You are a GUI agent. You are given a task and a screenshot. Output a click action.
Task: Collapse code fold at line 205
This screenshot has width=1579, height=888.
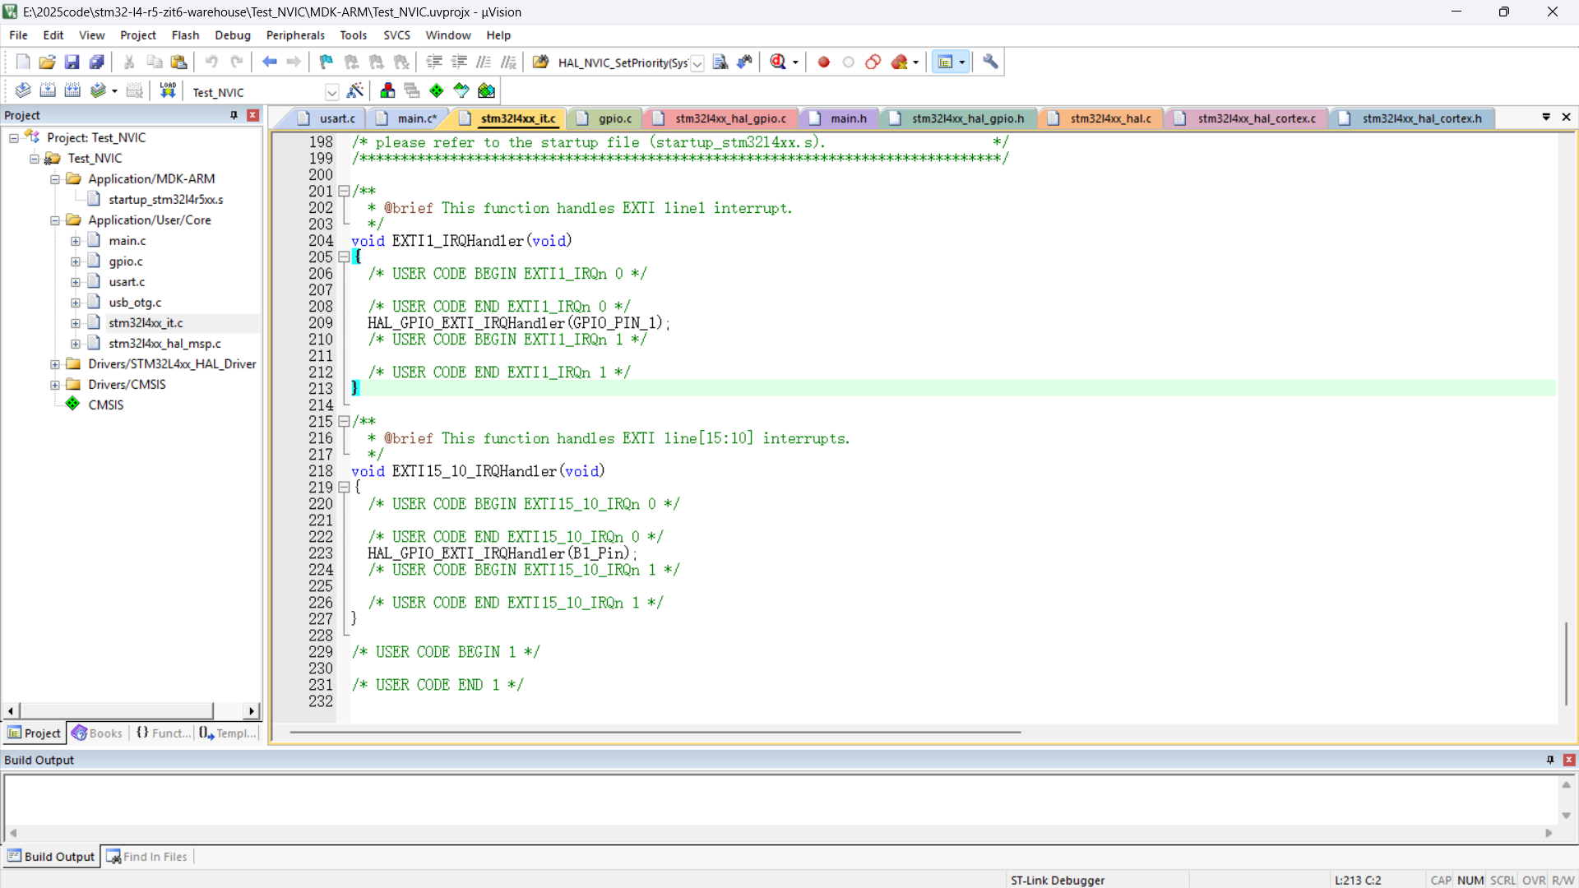pyautogui.click(x=344, y=257)
